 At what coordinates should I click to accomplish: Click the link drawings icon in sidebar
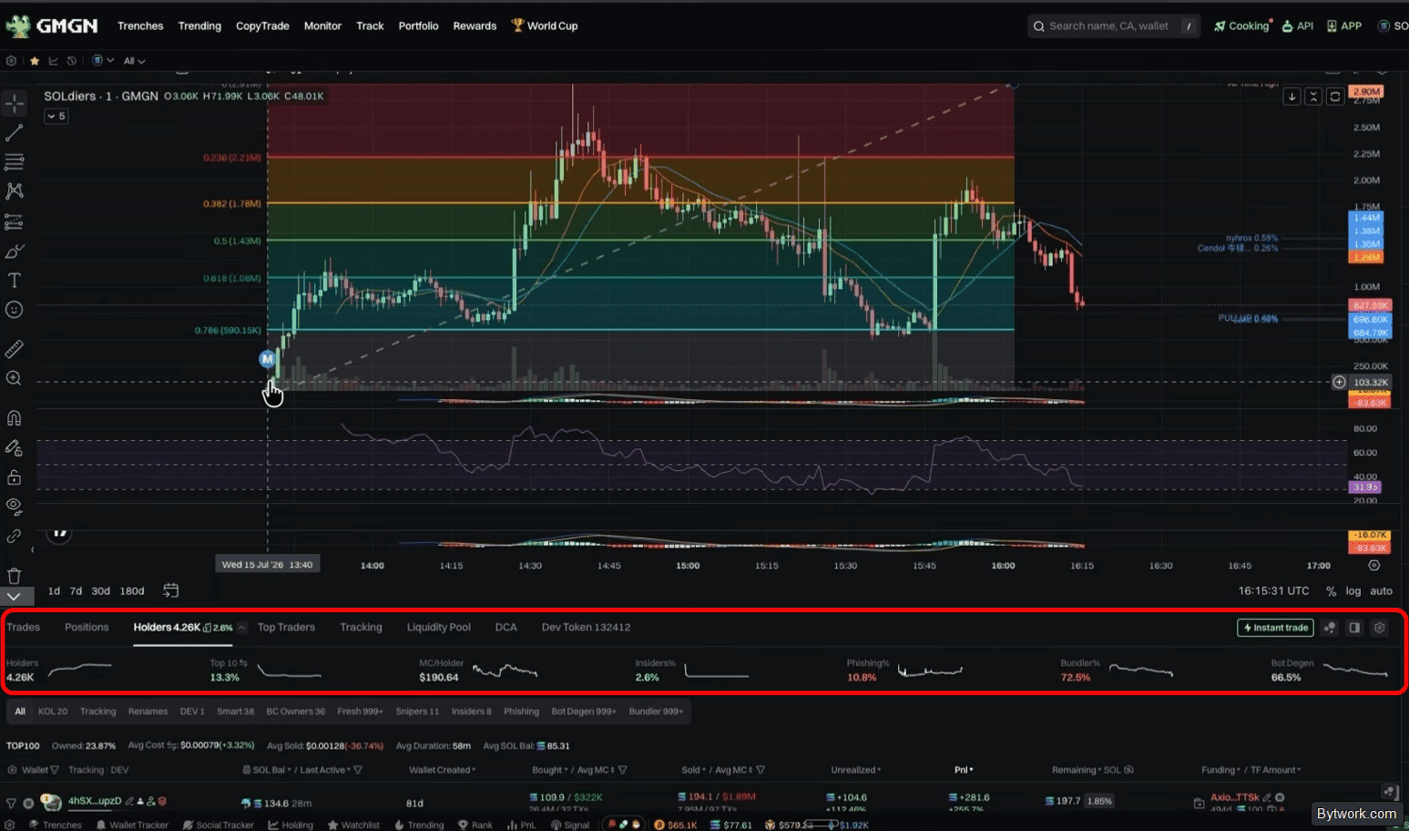pyautogui.click(x=15, y=536)
